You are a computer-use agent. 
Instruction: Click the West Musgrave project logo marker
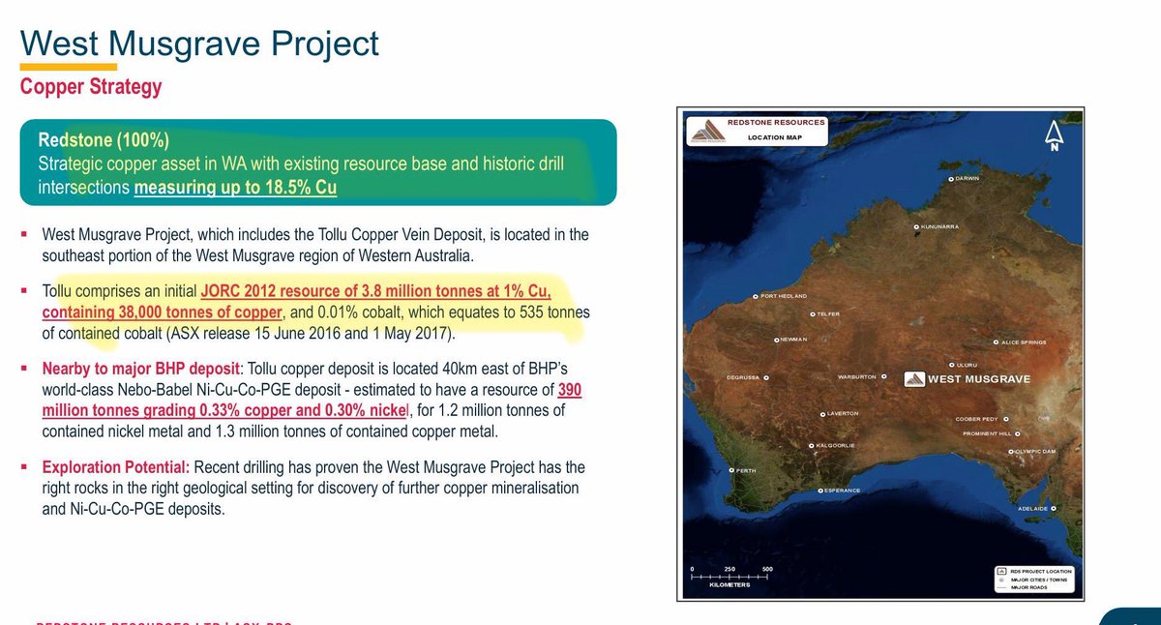tap(913, 378)
